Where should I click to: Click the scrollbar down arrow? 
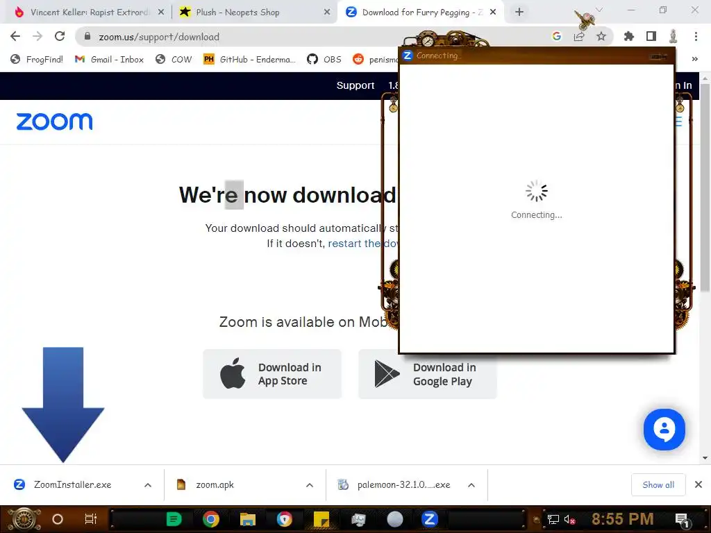tap(705, 458)
